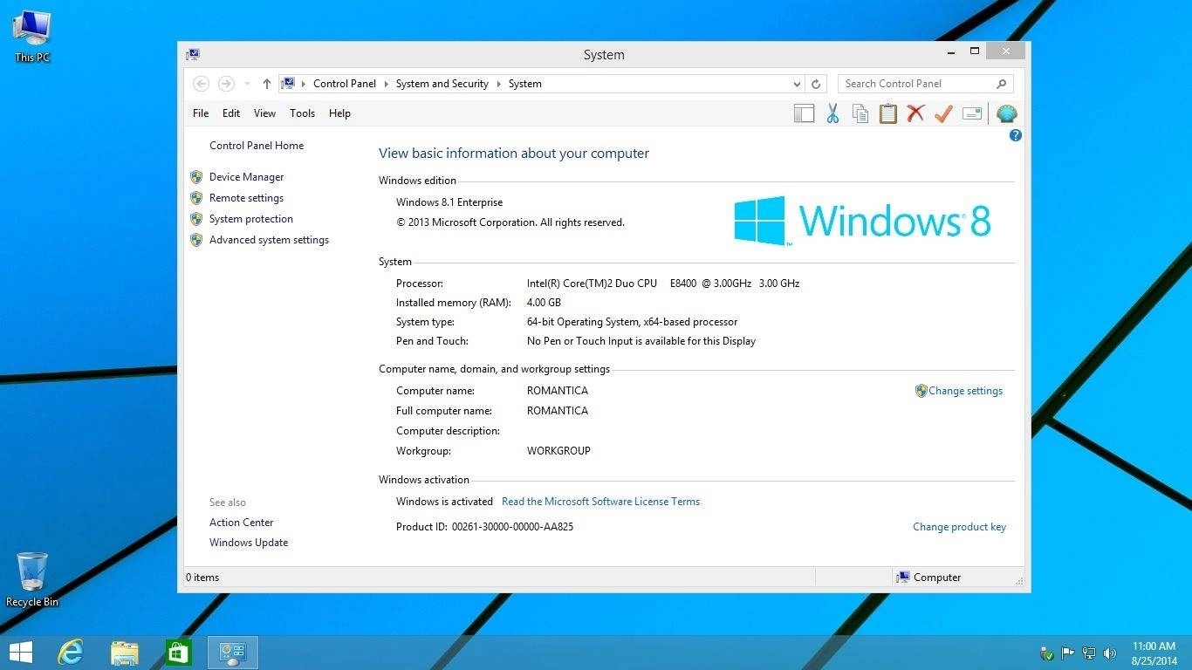Open This PC desktop icon
This screenshot has height=670, width=1192.
[x=32, y=36]
